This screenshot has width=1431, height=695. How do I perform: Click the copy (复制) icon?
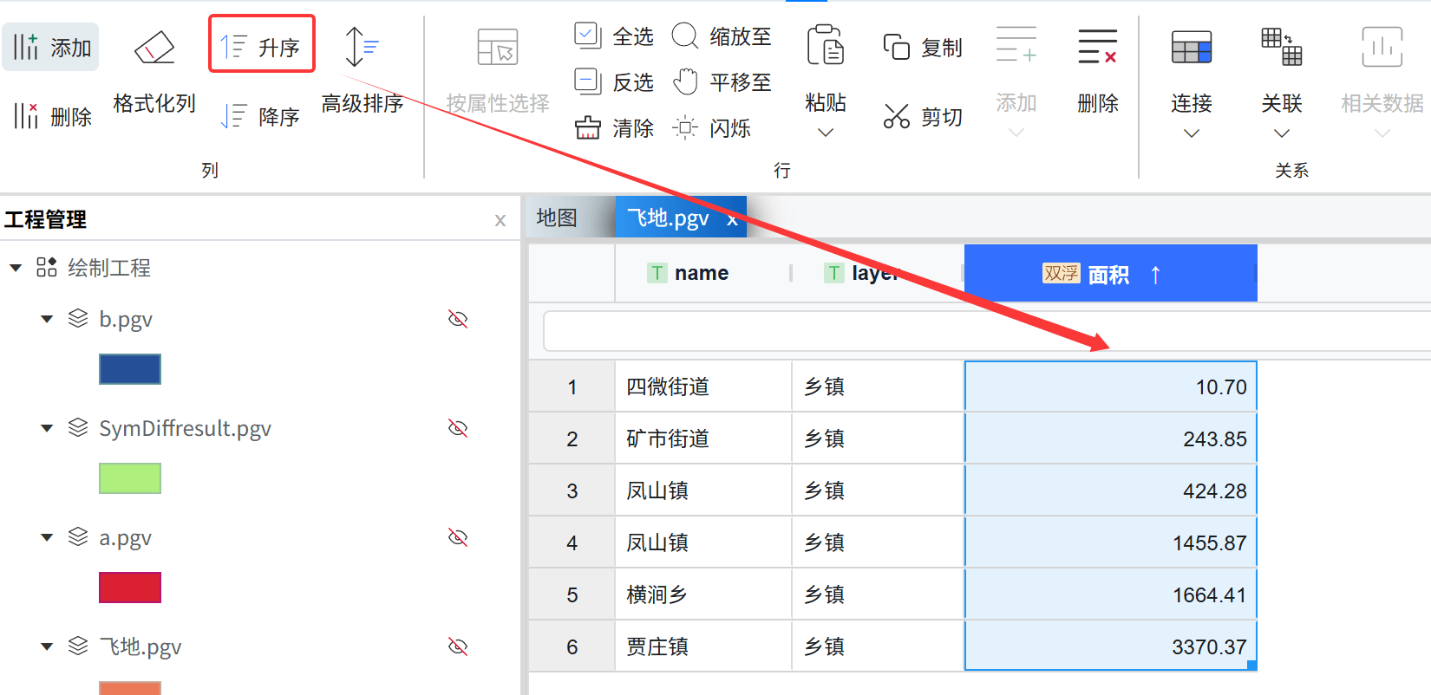click(x=896, y=47)
